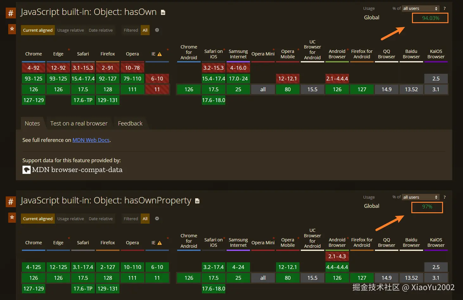
Task: Click Samsung Internet 4-16.0 cell in hasOwn table
Action: (238, 68)
